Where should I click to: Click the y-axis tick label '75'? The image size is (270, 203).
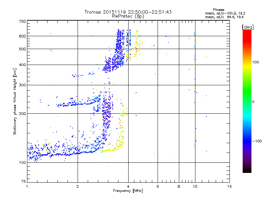(24, 181)
